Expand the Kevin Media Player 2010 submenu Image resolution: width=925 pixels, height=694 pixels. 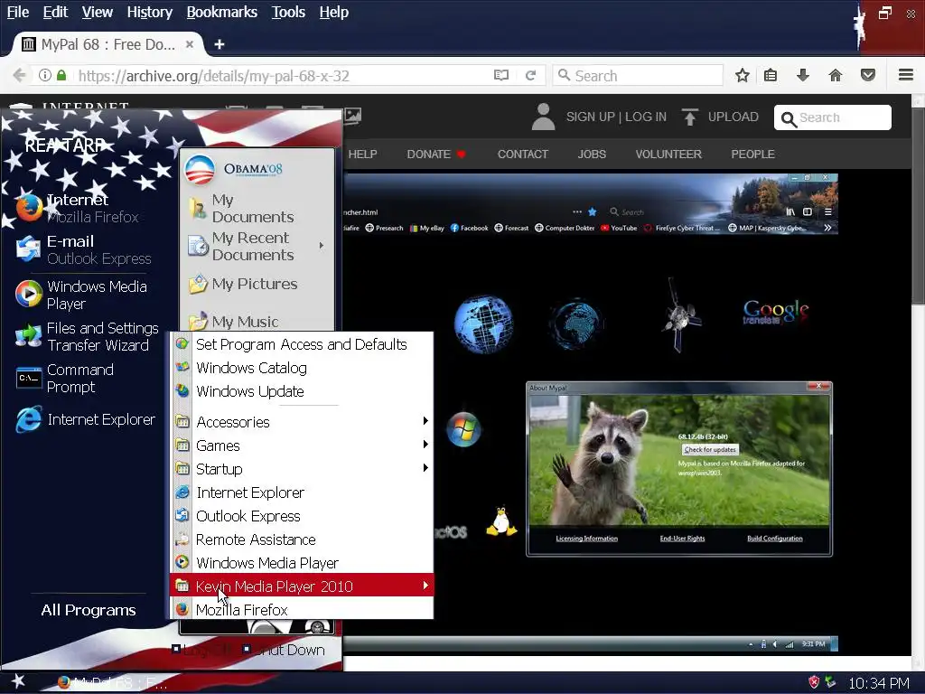425,586
